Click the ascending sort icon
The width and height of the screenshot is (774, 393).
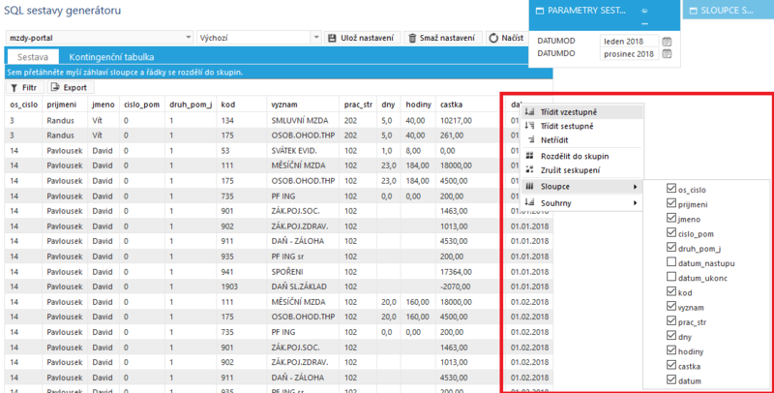(x=529, y=111)
